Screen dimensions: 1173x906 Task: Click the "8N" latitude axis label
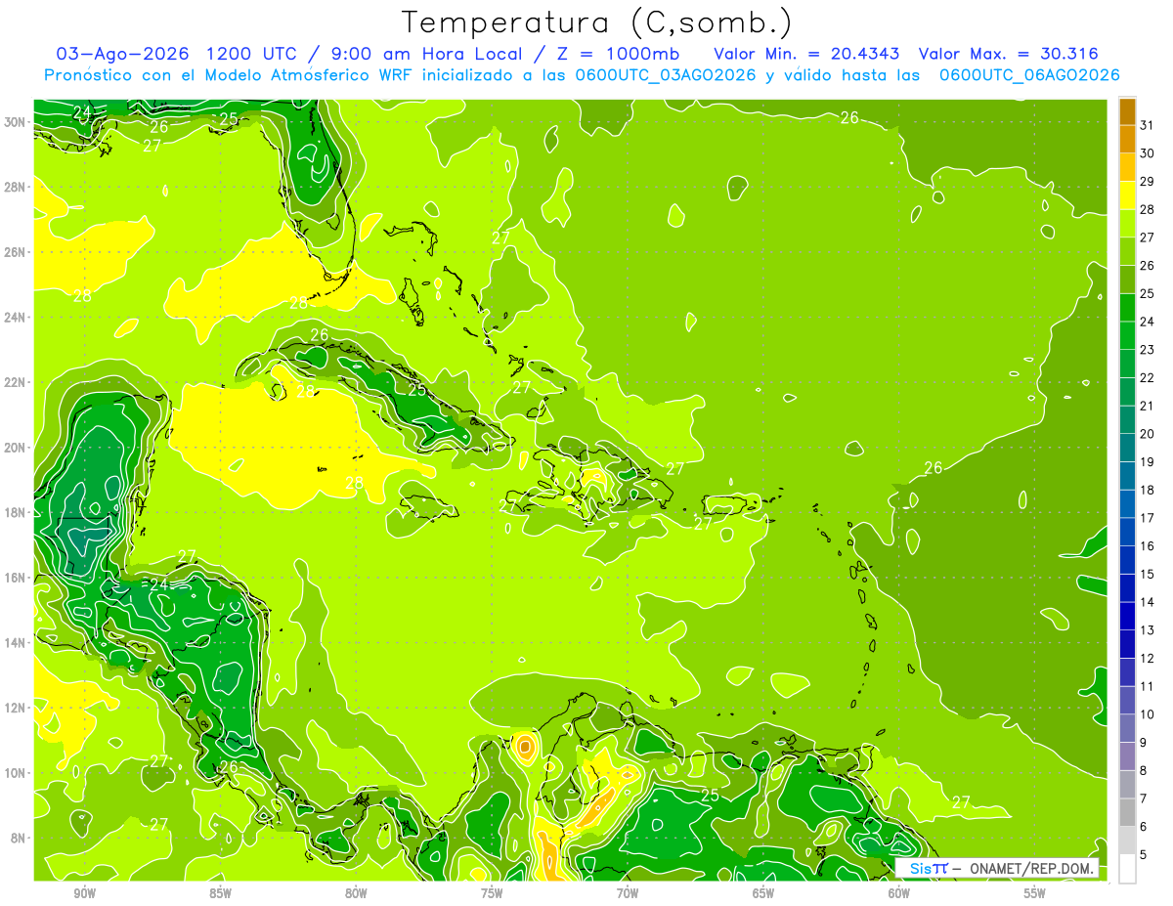pos(20,838)
